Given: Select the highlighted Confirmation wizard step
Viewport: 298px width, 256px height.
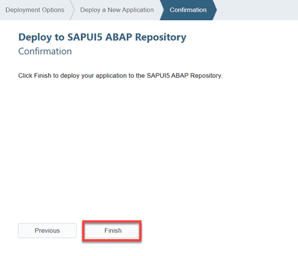Looking at the screenshot, I should coord(188,10).
